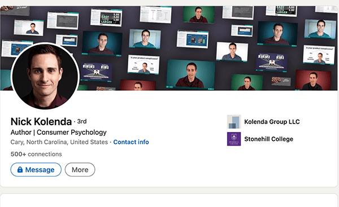Image resolution: width=339 pixels, height=207 pixels.
Task: Click the lock icon on Message button
Action: [20, 169]
